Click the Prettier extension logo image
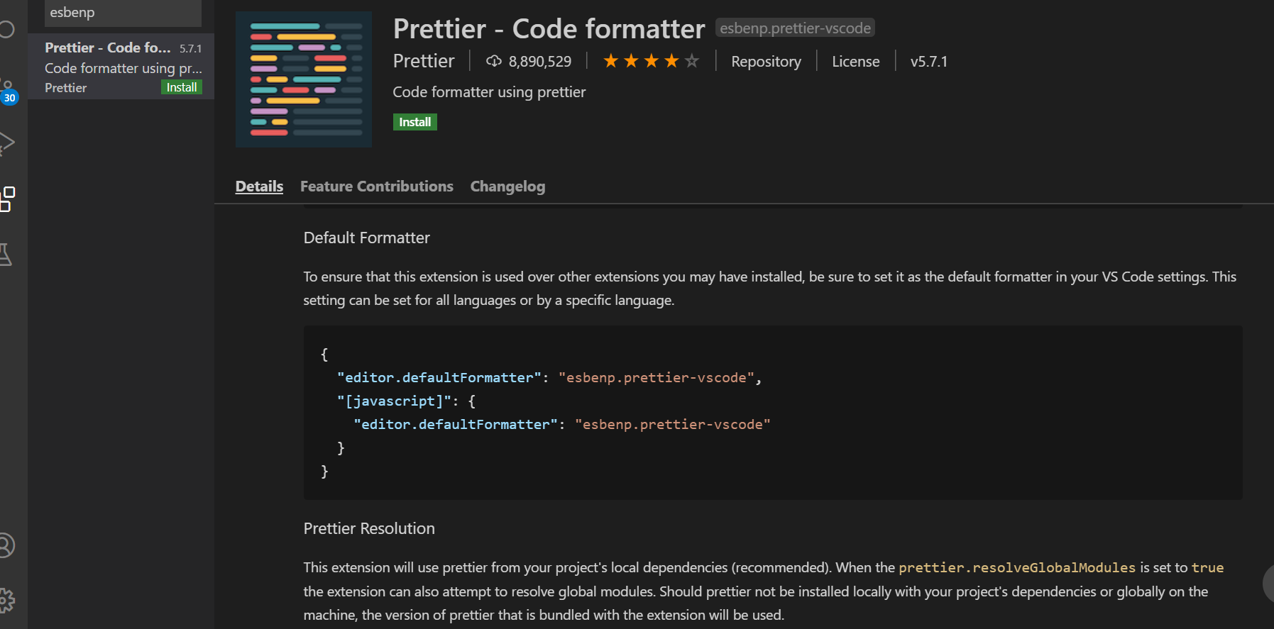The width and height of the screenshot is (1274, 629). coord(304,79)
